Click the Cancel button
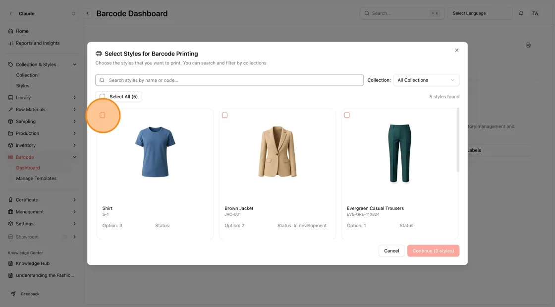Screen dimensions: 555x307 tap(391, 250)
